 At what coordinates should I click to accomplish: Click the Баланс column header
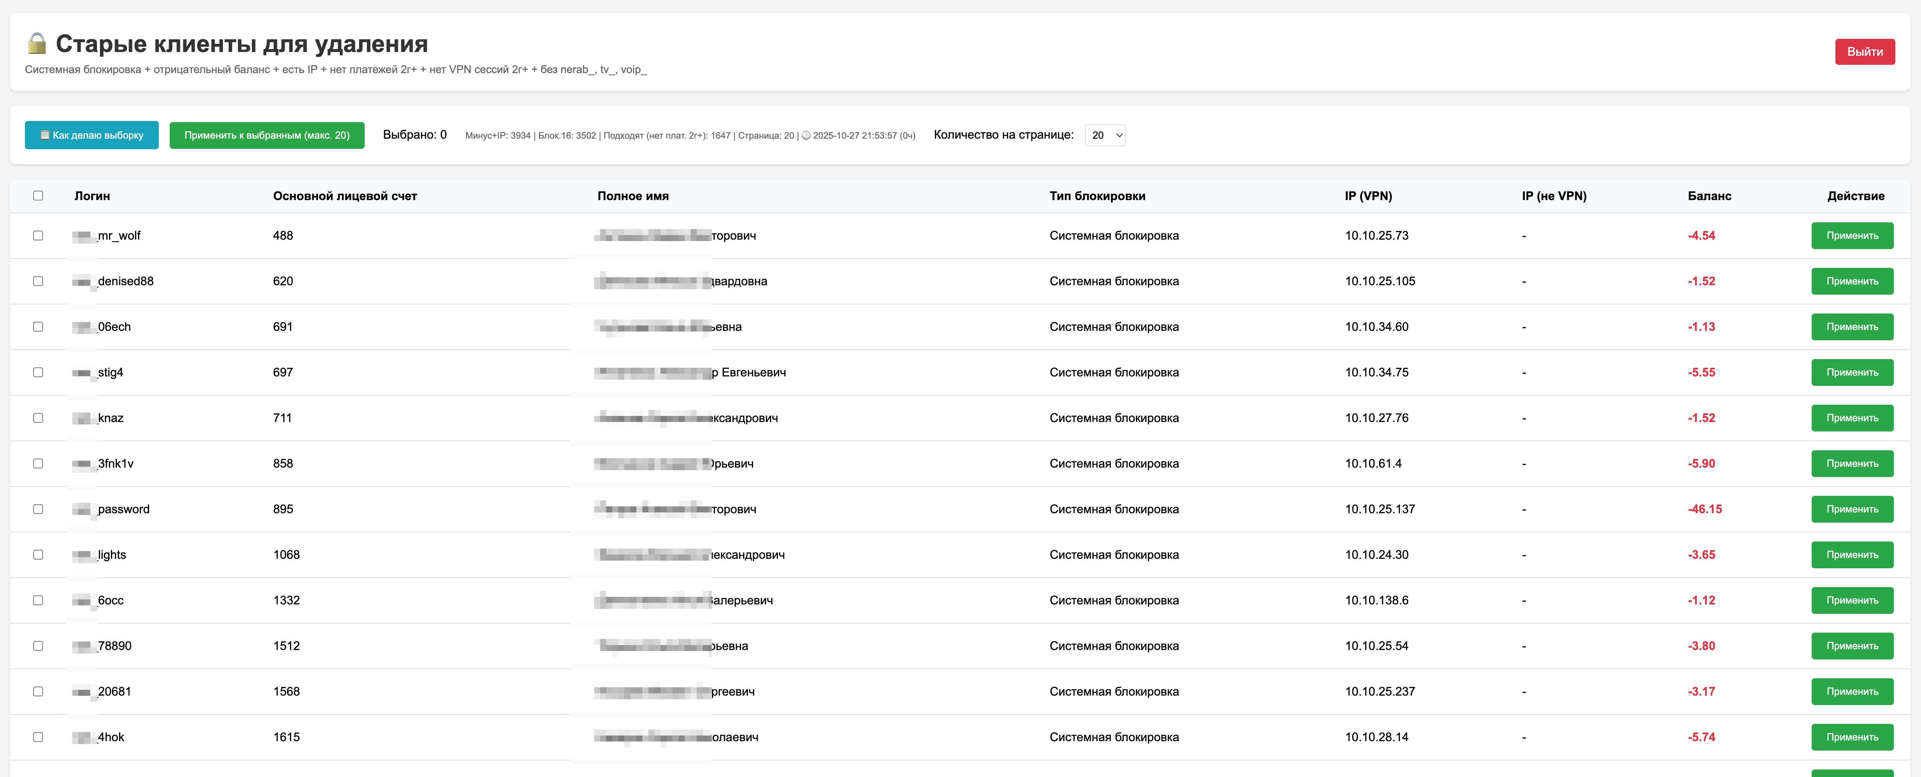(1709, 196)
